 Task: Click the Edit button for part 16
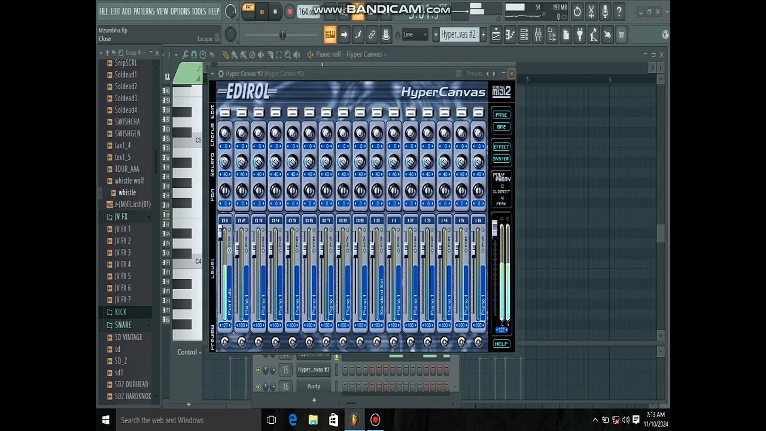pyautogui.click(x=478, y=112)
